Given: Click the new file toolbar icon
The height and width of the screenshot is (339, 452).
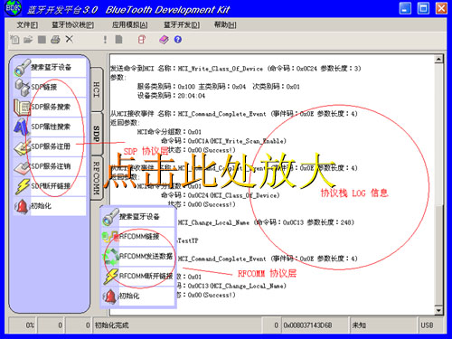Looking at the screenshot, I should [x=14, y=40].
